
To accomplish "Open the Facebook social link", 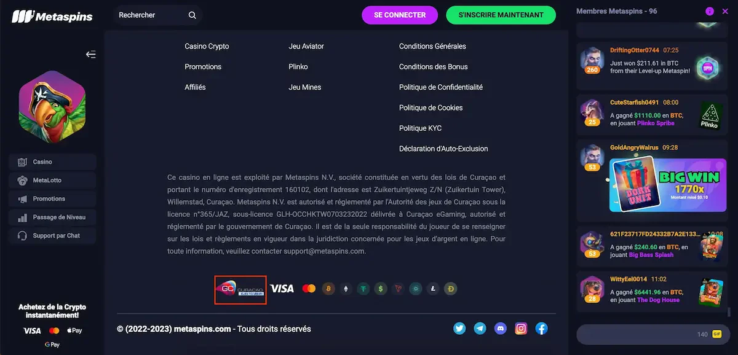I will pos(541,329).
